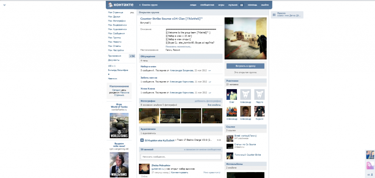Screen dimensions: 375x178
Task: Click the Street workout link thumbnail
Action: (229, 138)
